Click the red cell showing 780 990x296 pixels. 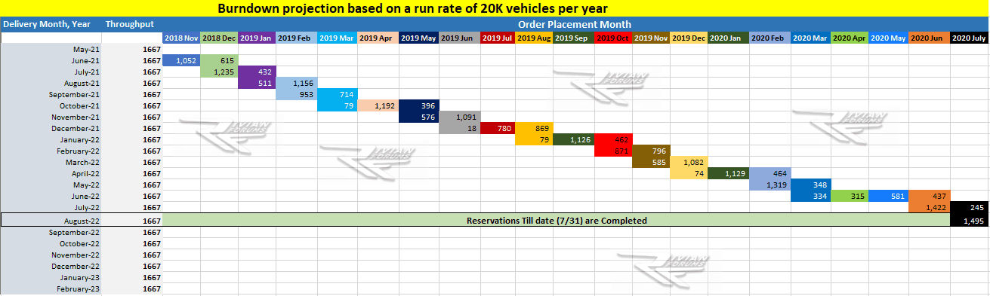(x=498, y=128)
